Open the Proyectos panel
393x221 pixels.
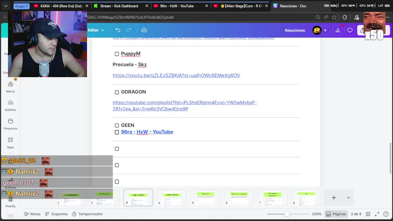10,124
